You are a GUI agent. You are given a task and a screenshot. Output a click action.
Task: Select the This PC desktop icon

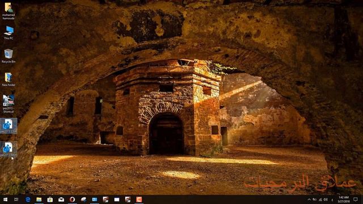[9, 33]
